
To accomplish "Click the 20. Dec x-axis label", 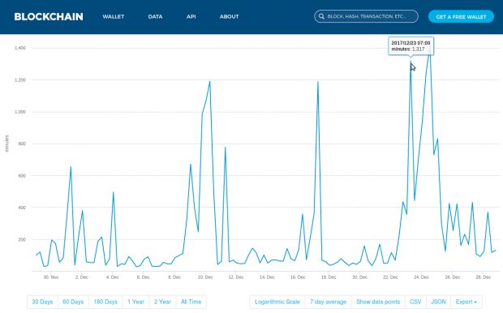I will coord(359,277).
